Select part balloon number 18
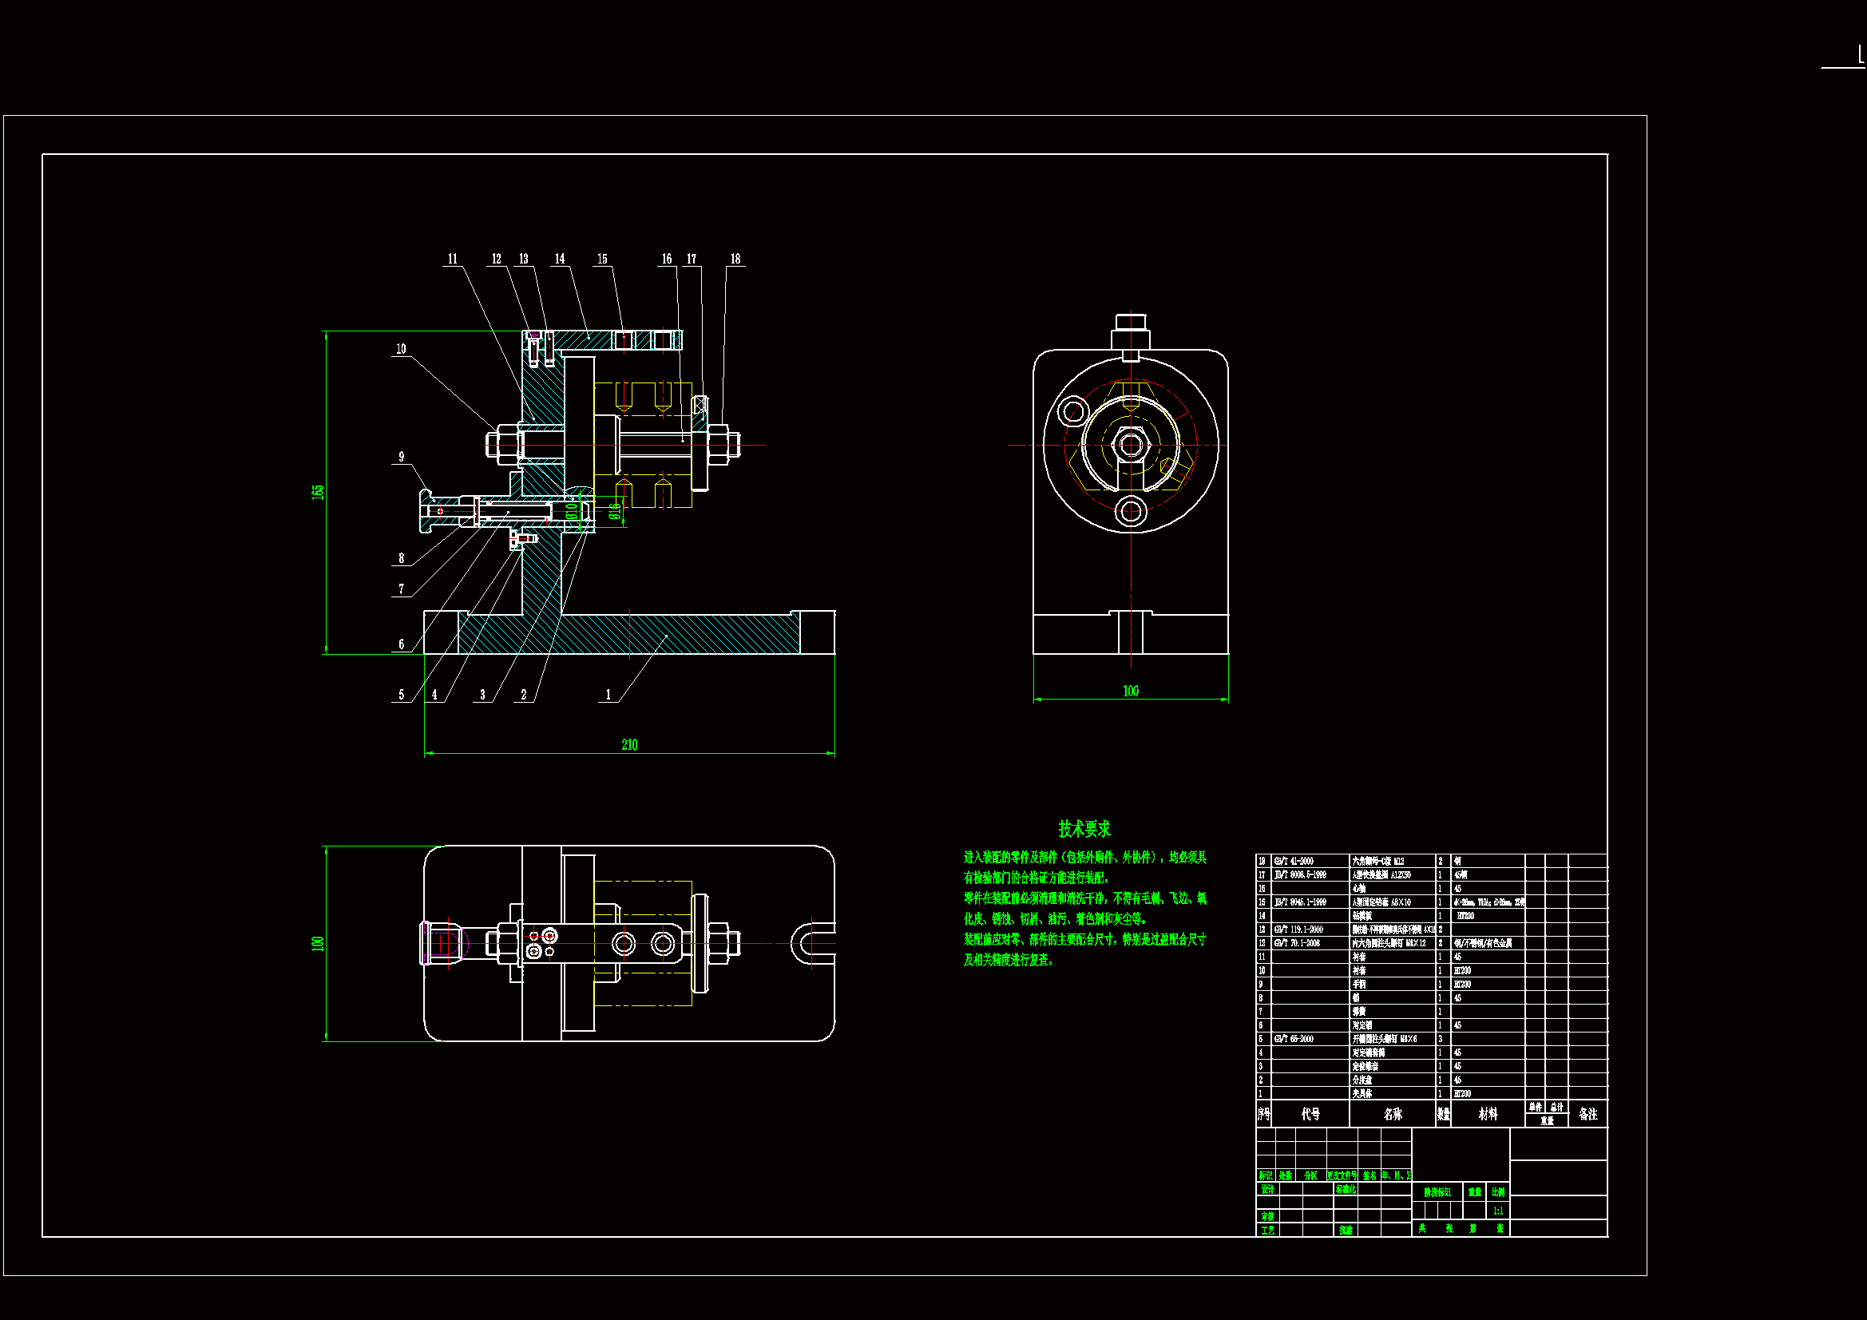1867x1320 pixels. tap(735, 259)
